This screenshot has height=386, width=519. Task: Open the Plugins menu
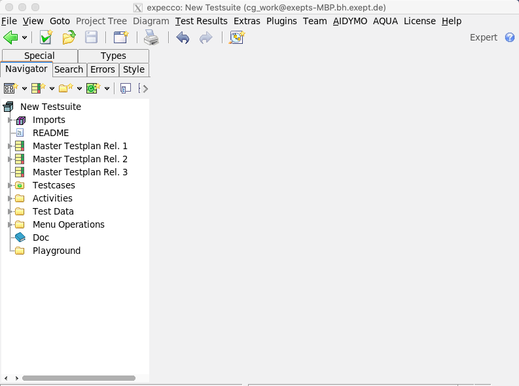[281, 21]
